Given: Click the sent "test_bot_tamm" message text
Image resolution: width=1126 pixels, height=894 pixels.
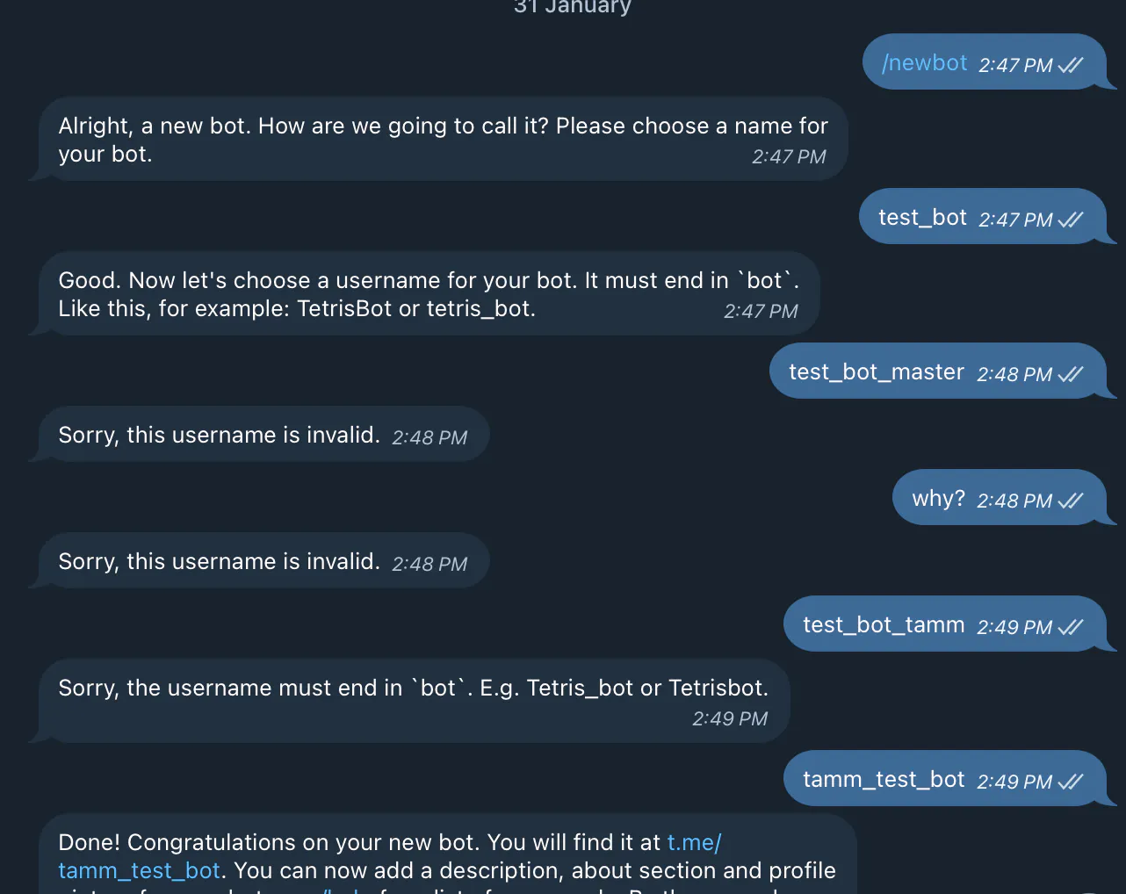Looking at the screenshot, I should pyautogui.click(x=883, y=625).
